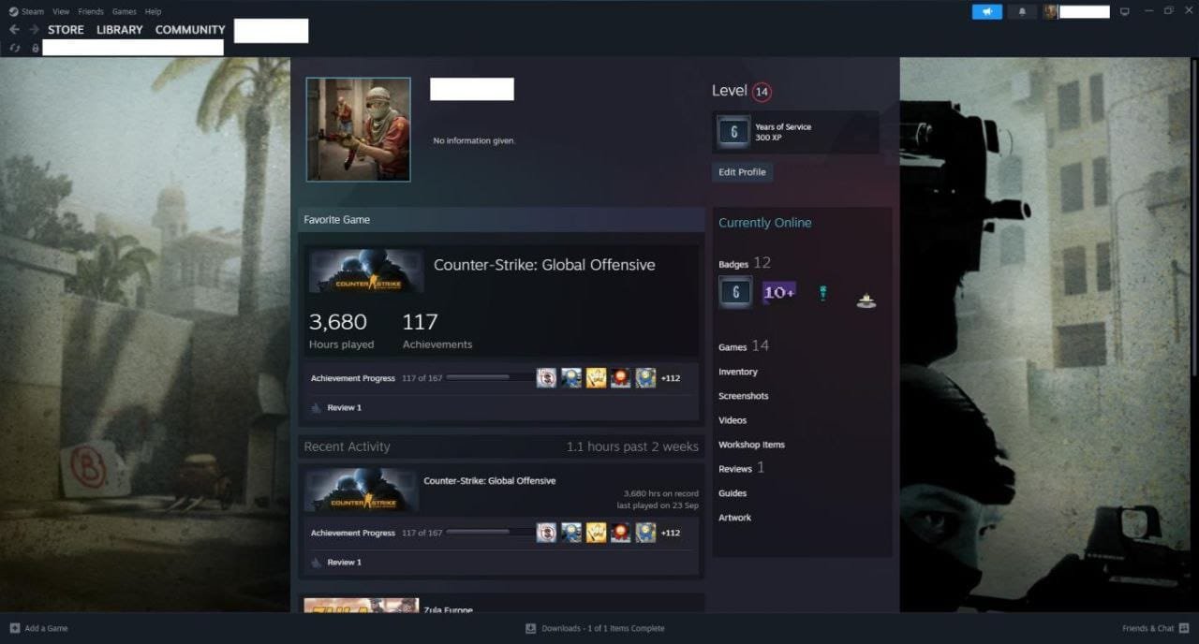Click the padlock icon beside the address bar
The height and width of the screenshot is (644, 1199).
click(x=36, y=48)
